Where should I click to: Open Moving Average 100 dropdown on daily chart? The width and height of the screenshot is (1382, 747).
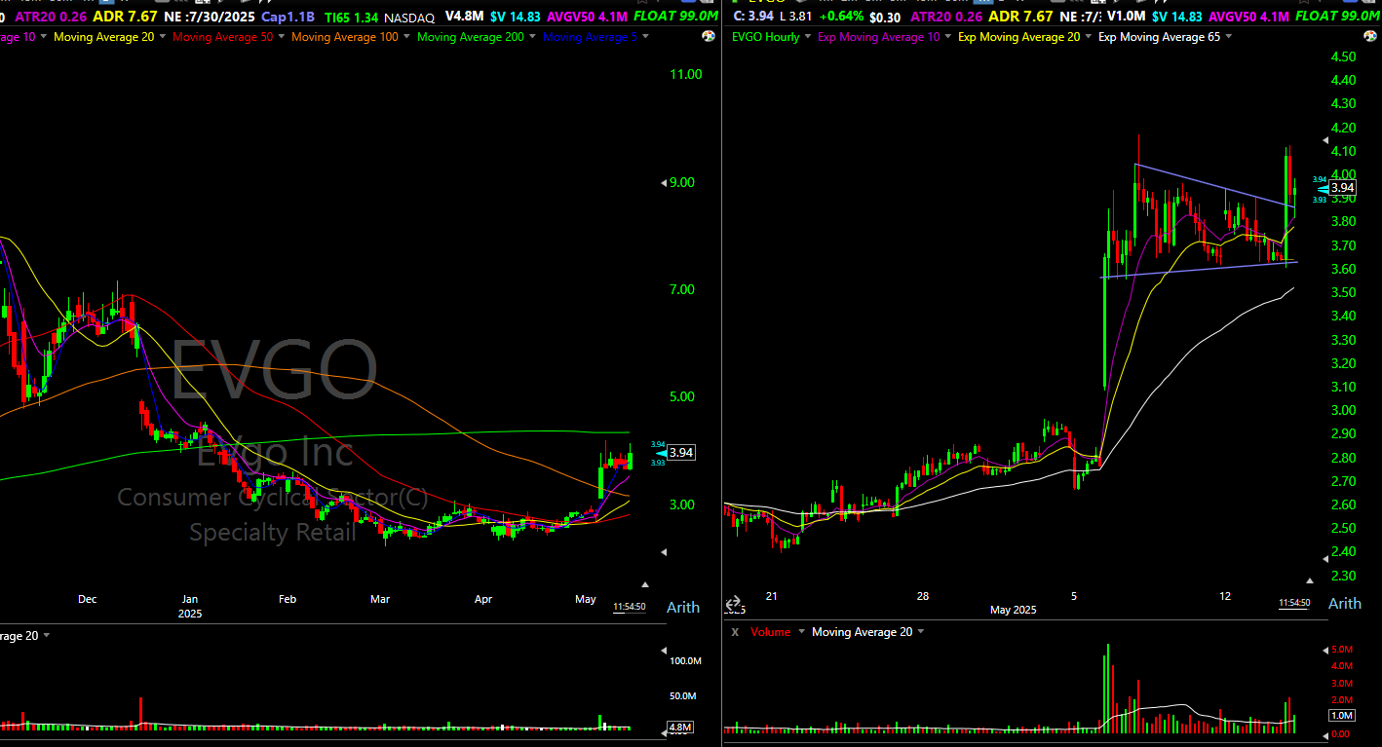tap(407, 37)
